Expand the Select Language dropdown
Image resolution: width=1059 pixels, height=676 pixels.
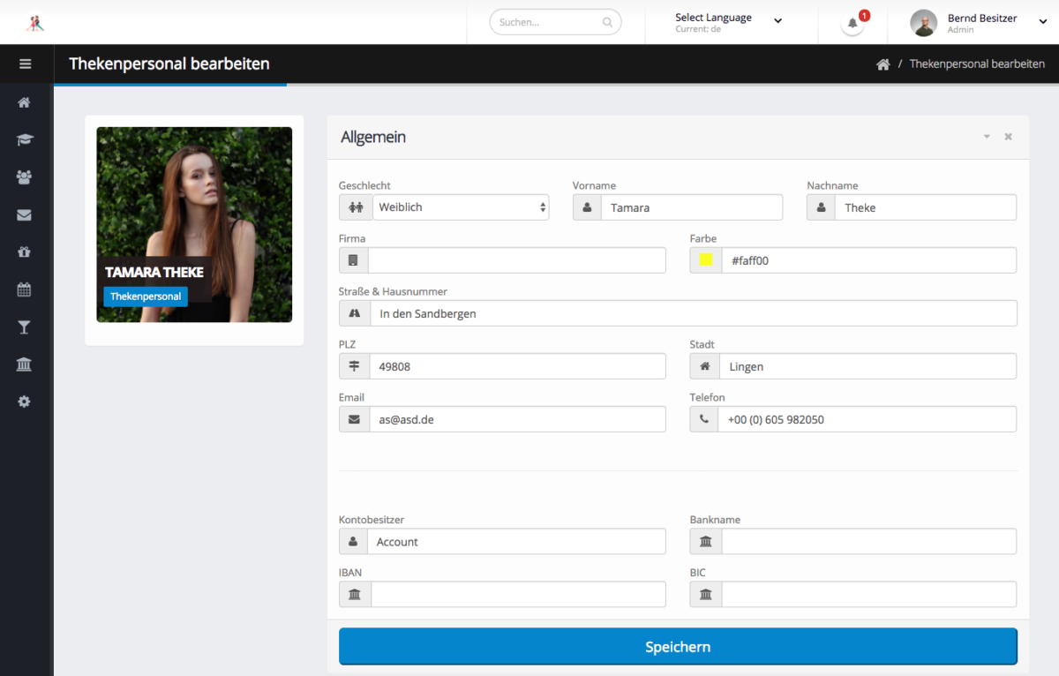coord(728,22)
